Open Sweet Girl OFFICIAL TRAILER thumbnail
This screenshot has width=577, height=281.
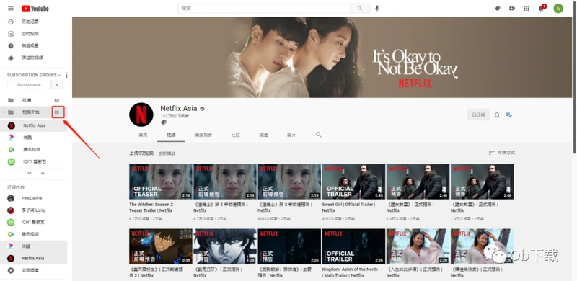(x=353, y=182)
